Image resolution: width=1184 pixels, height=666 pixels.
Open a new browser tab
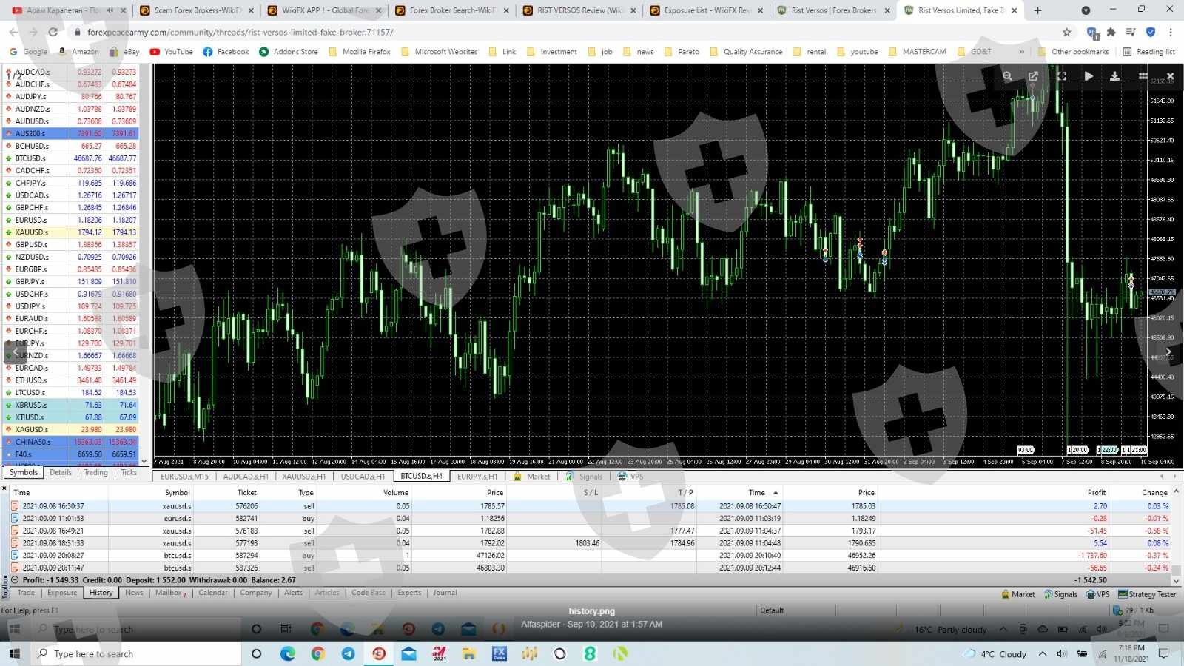1037,10
